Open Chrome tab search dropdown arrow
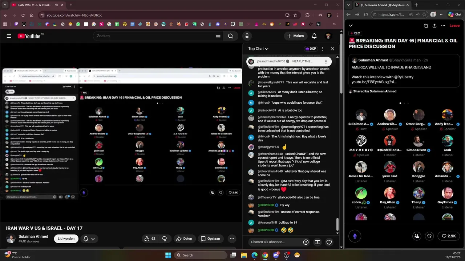The image size is (465, 261). pyautogui.click(x=5, y=5)
